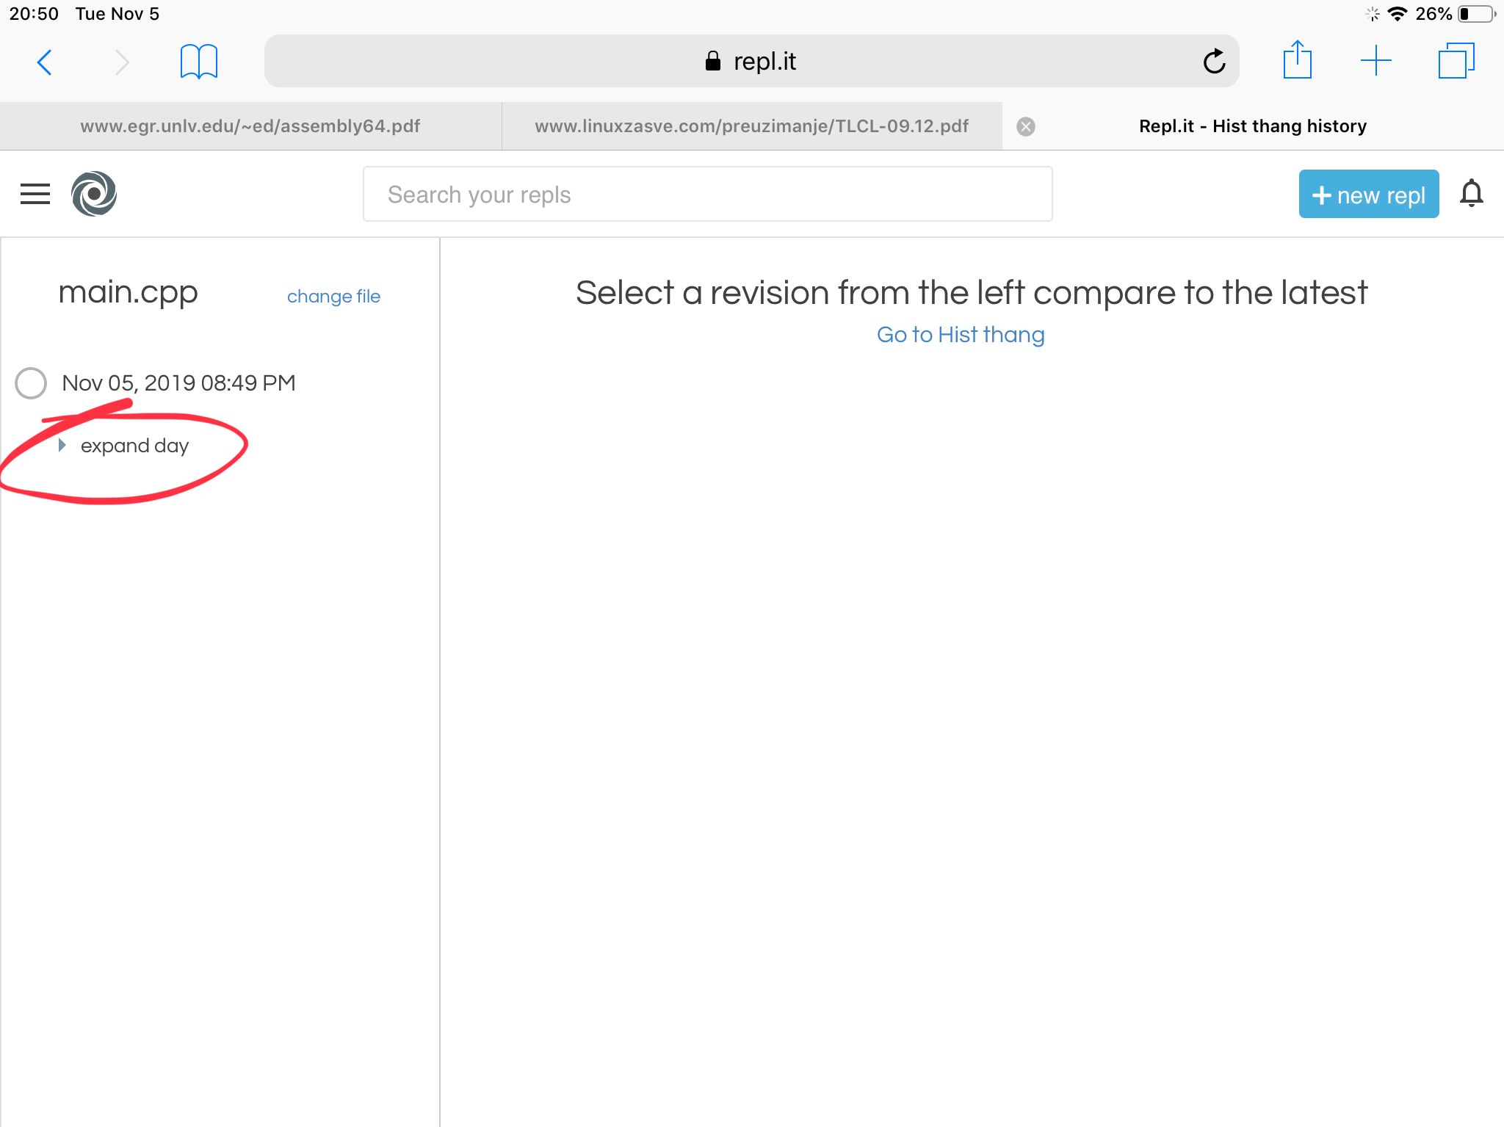Switch to the assembly64.pdf tab
Screen dimensions: 1504x1127
250,126
